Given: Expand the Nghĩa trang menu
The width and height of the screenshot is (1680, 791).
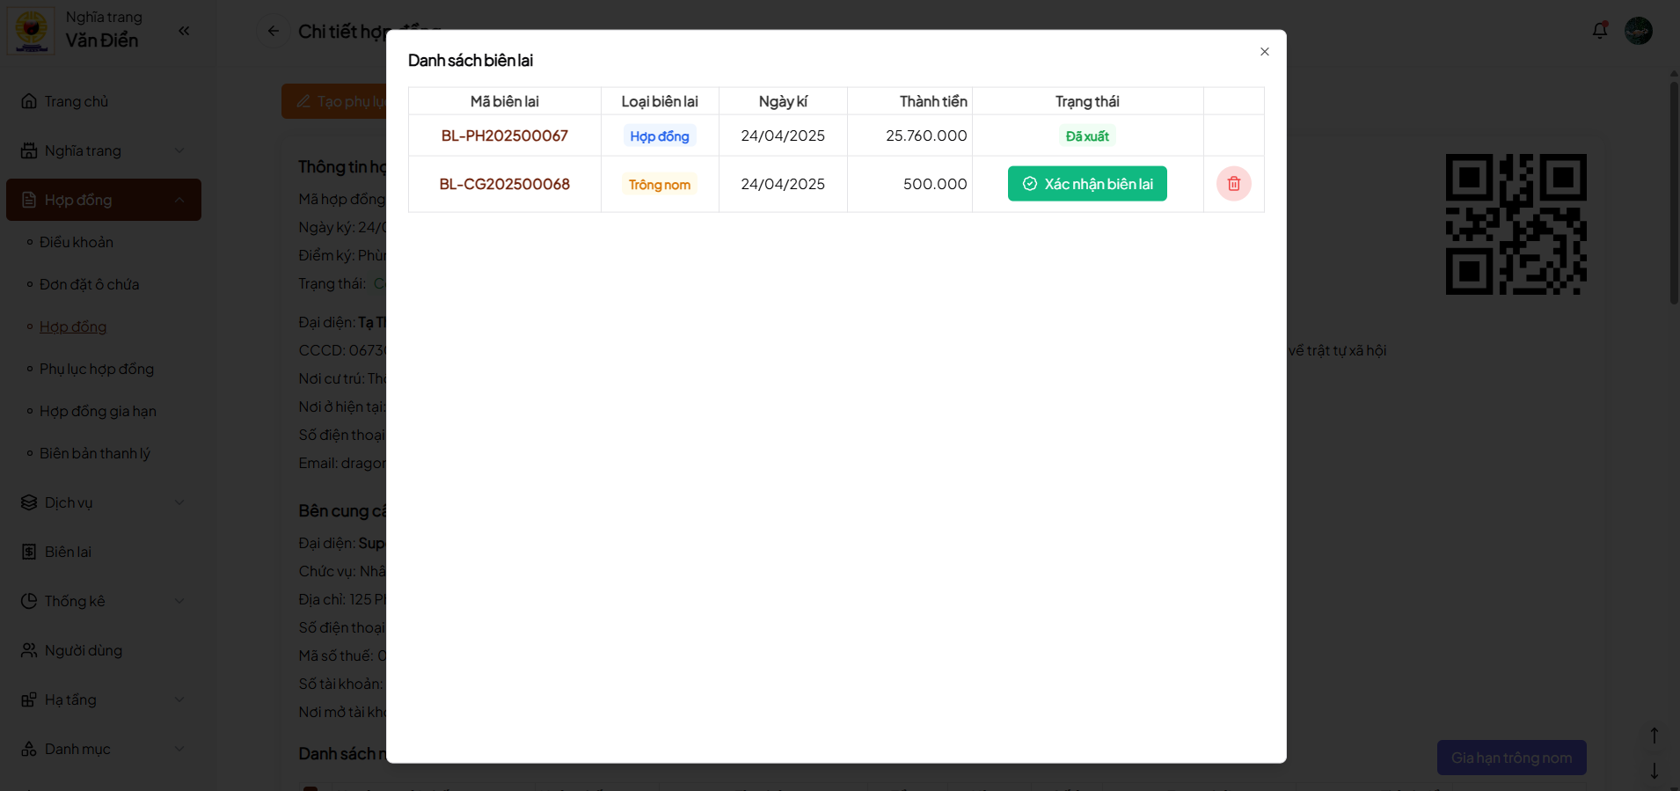Looking at the screenshot, I should pos(103,150).
